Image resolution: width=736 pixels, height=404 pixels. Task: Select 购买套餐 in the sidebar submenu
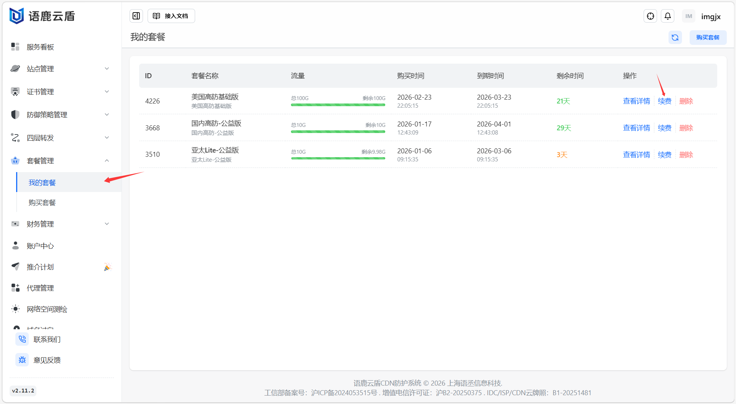point(42,202)
